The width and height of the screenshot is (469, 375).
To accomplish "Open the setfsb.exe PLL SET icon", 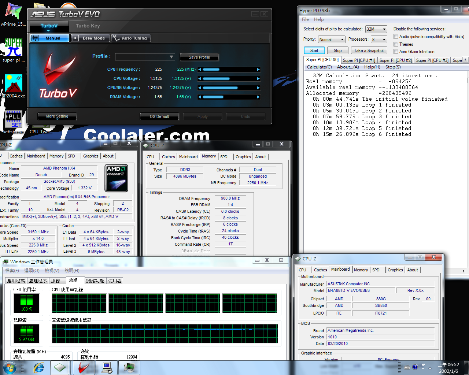I will (x=14, y=122).
